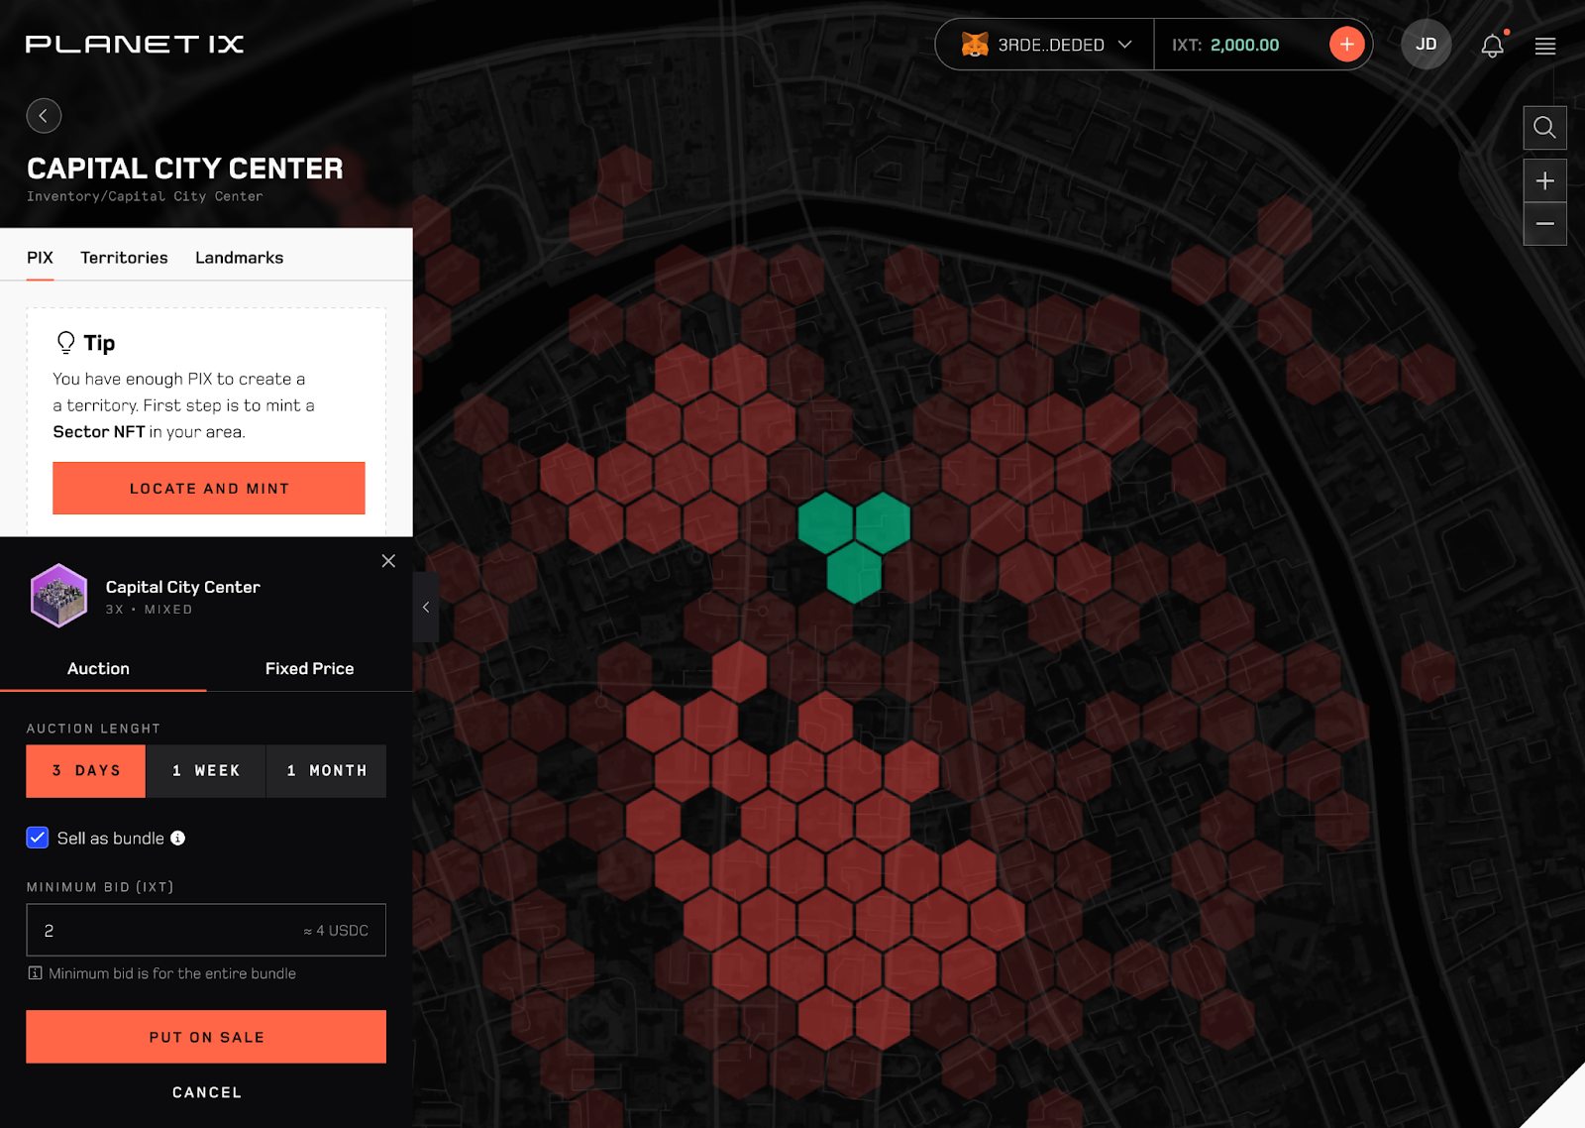
Task: Select the 1 WEEK auction length
Action: [206, 770]
